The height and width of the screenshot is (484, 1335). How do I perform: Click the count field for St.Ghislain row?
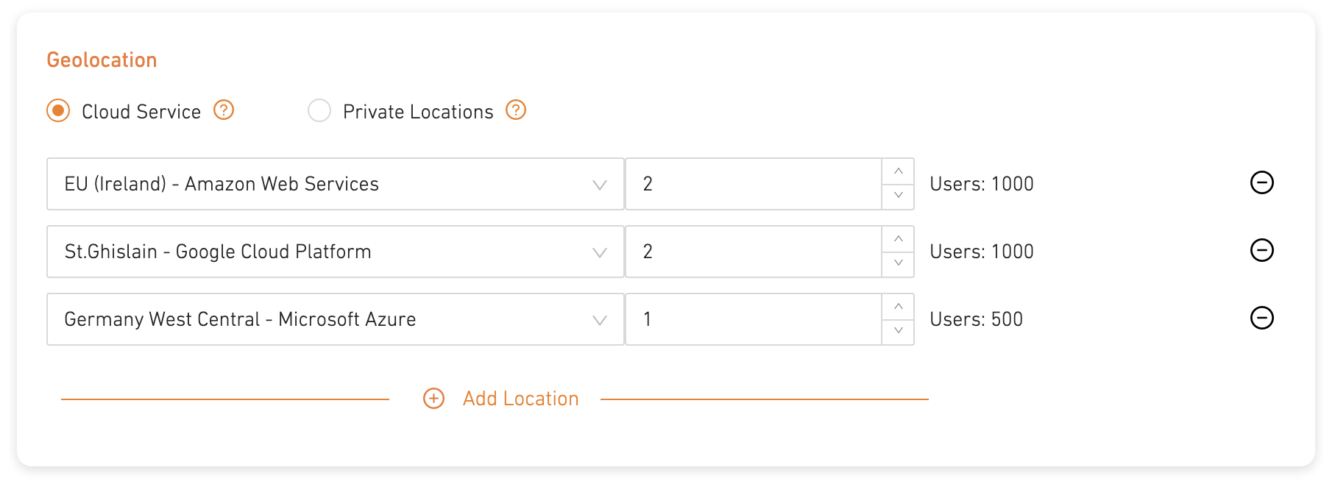point(754,252)
